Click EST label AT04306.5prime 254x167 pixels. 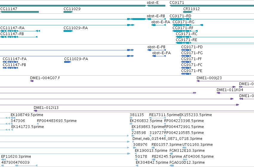(x=198, y=157)
